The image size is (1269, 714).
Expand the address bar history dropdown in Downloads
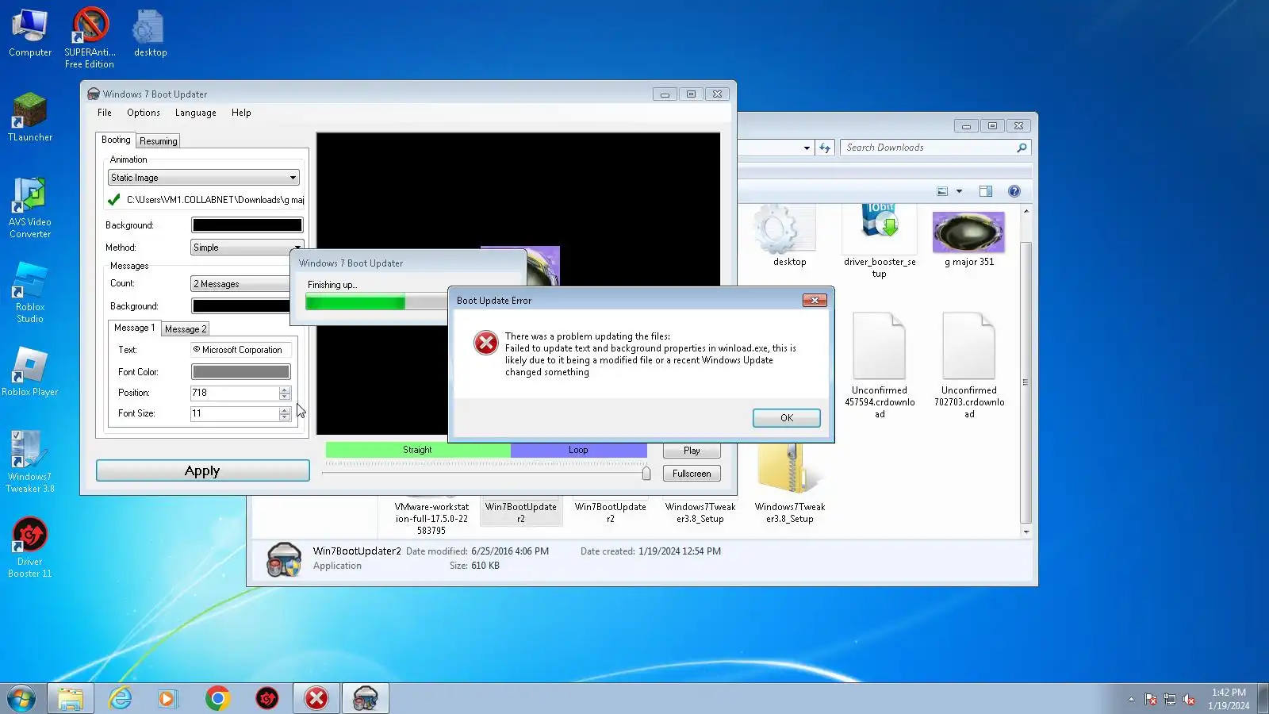(x=807, y=148)
